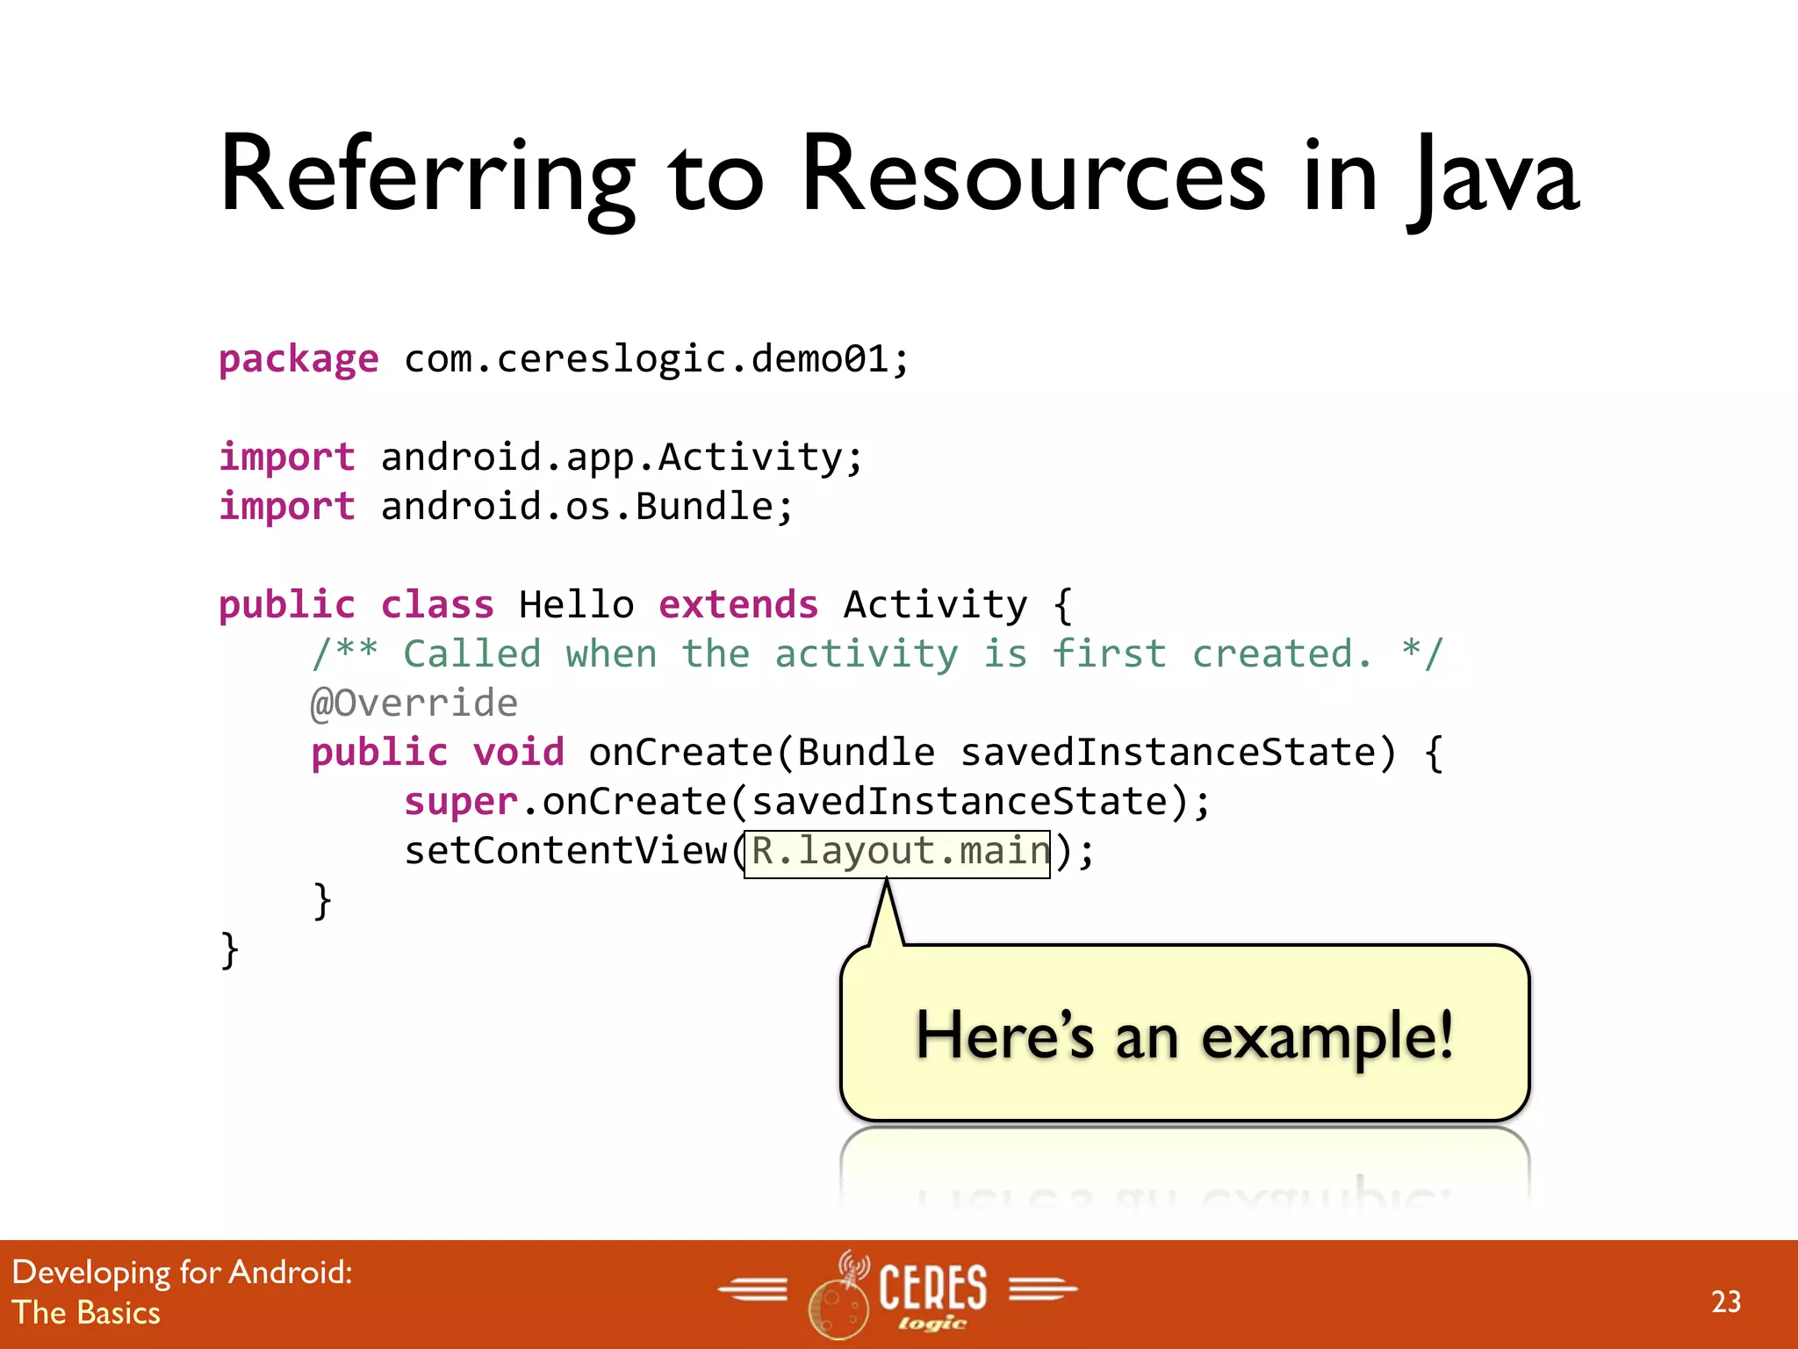The width and height of the screenshot is (1798, 1349).
Task: Click the CERES logo text in footer
Action: tap(932, 1286)
